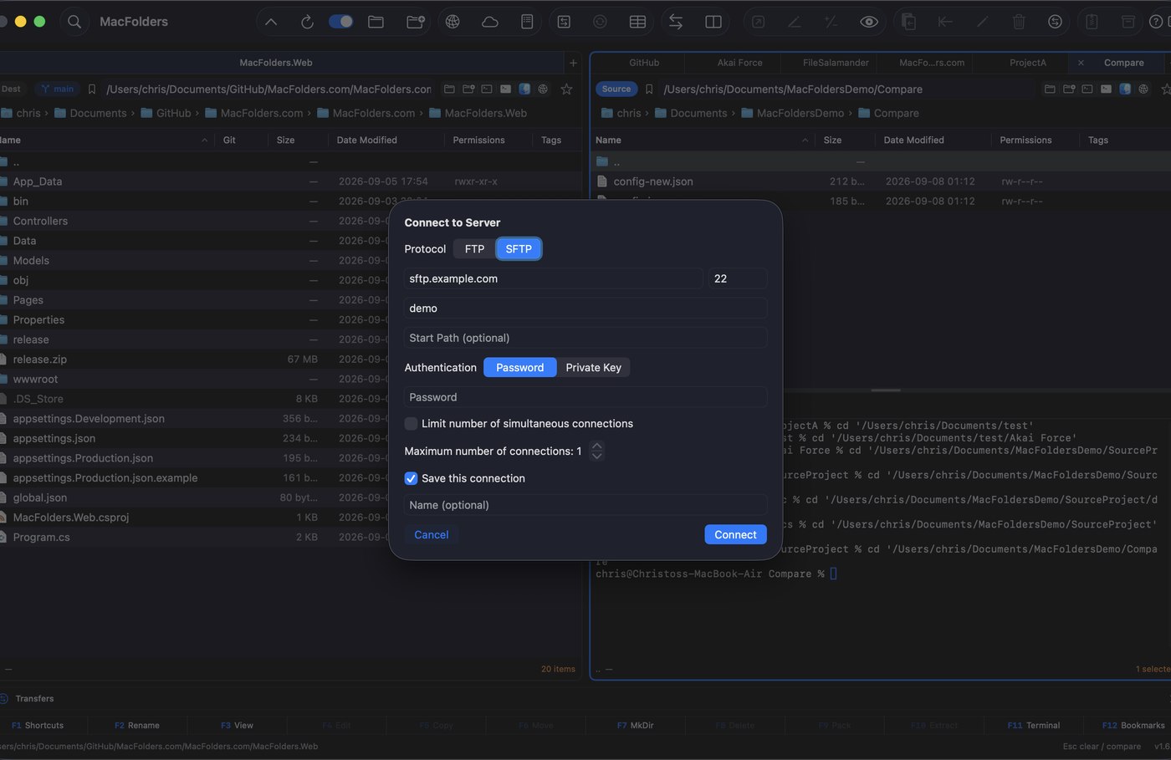1171x760 pixels.
Task: Close the Compare tab
Action: [1081, 63]
